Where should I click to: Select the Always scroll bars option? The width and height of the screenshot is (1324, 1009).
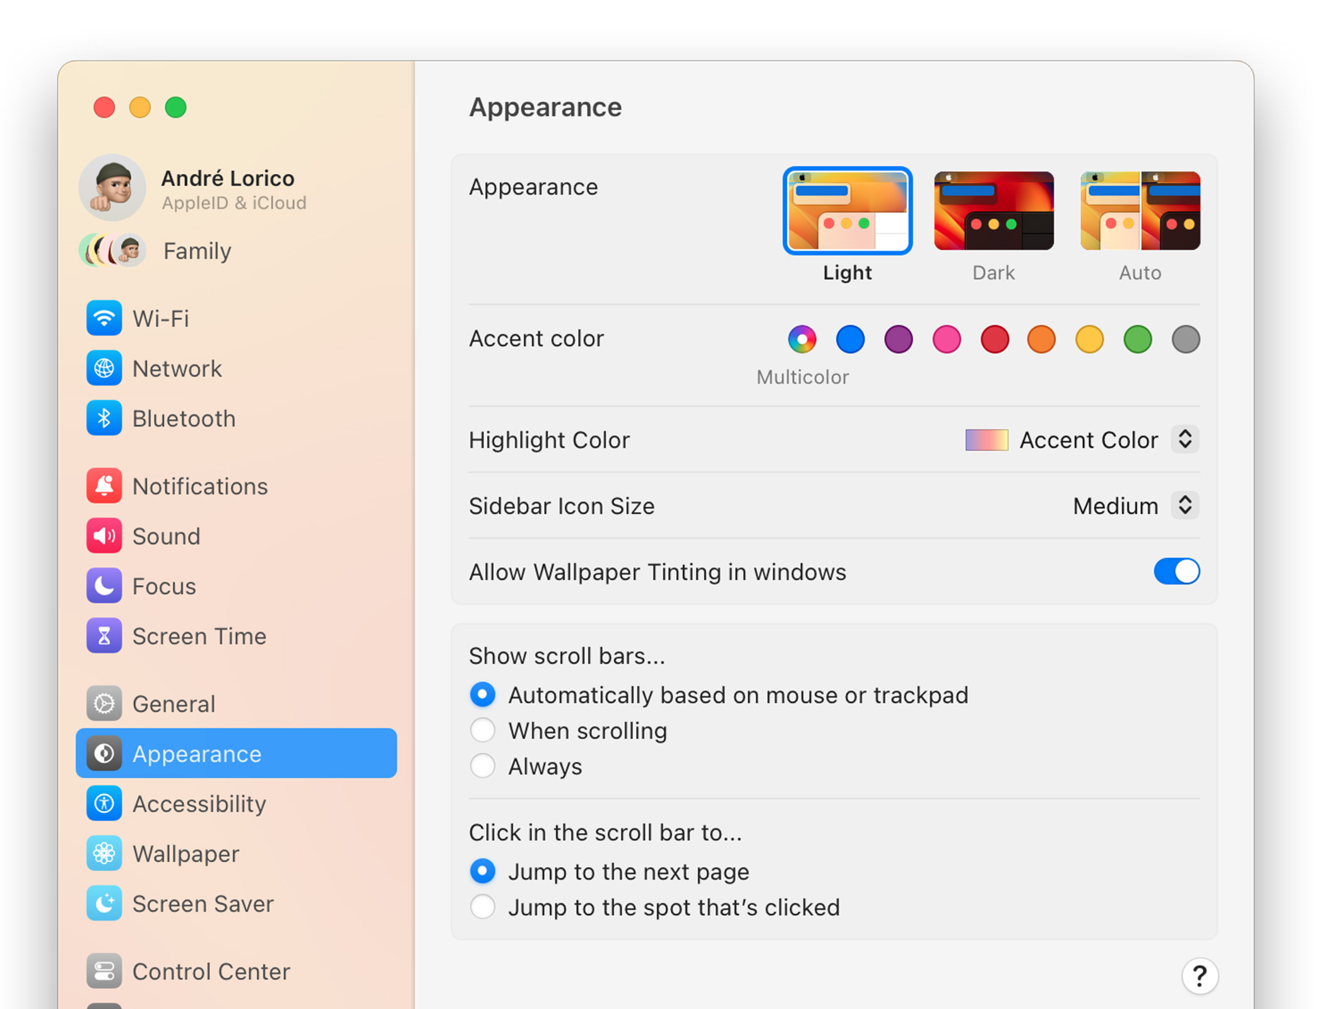483,766
